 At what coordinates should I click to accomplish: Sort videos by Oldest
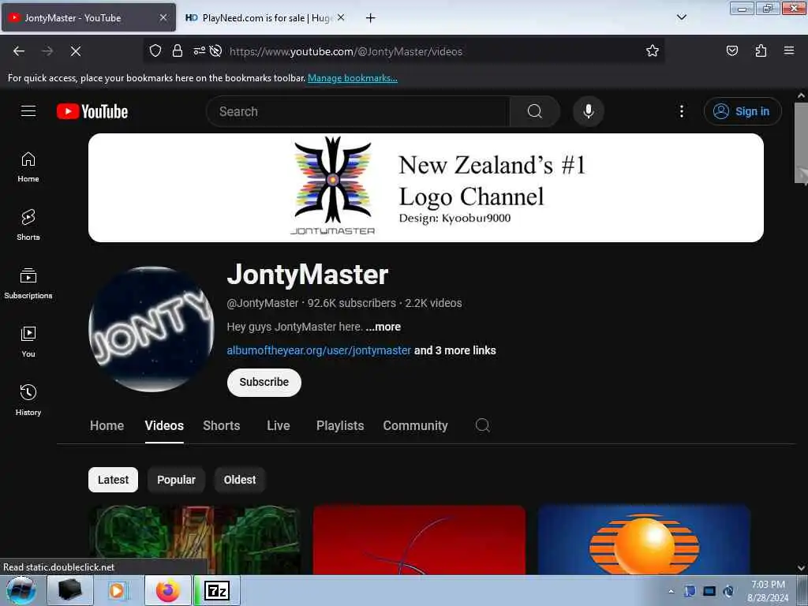pos(240,480)
